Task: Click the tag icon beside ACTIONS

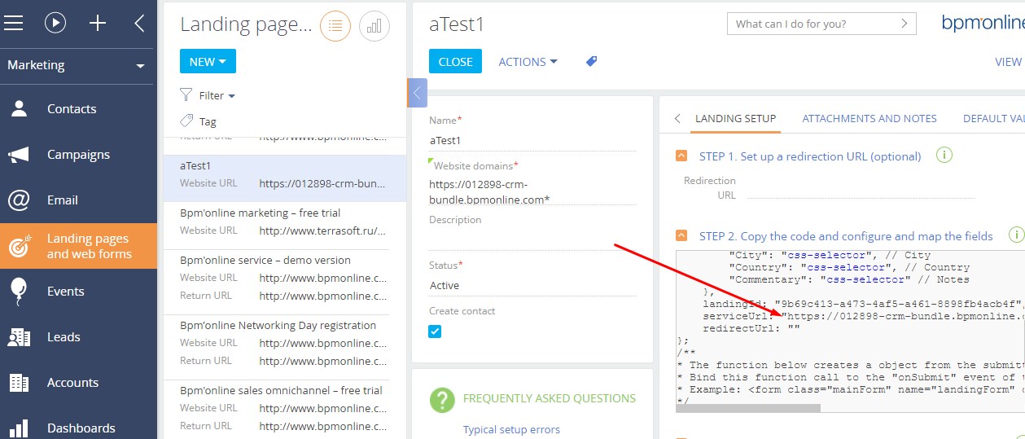Action: pos(592,61)
